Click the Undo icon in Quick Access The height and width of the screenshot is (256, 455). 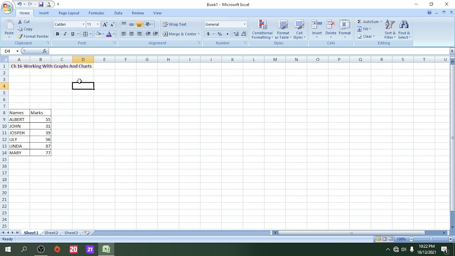click(x=19, y=4)
